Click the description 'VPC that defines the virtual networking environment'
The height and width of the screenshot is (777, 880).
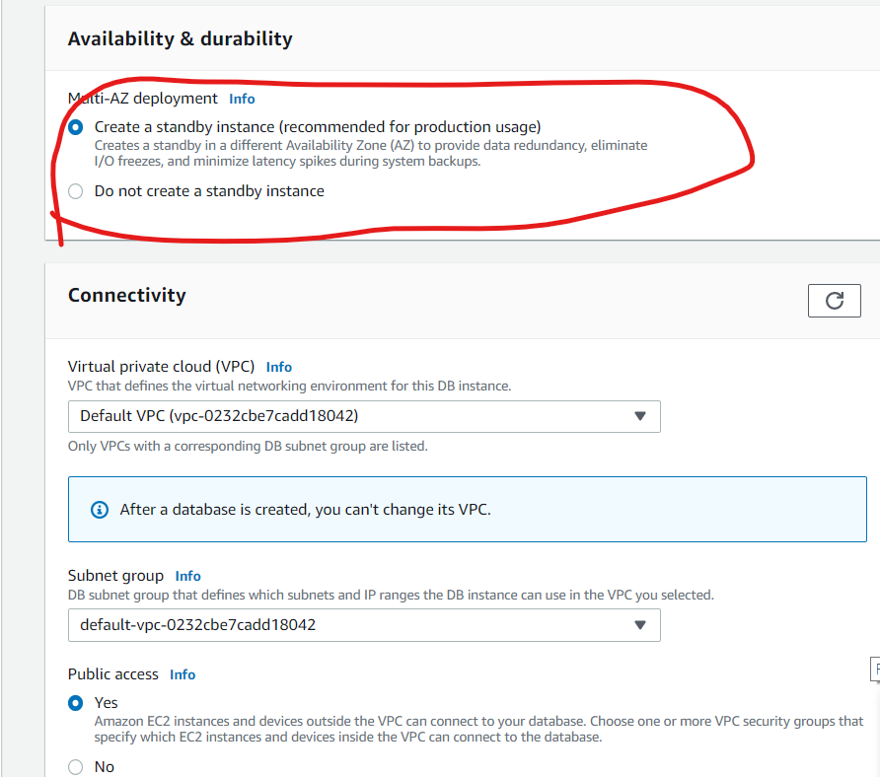tap(290, 386)
